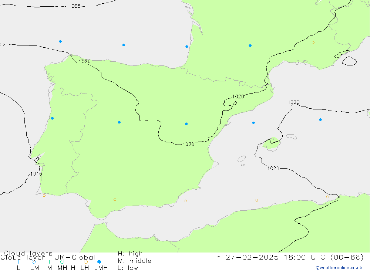
Task: Click the 1020 label on Spain's northwest coast
Action: pos(84,62)
